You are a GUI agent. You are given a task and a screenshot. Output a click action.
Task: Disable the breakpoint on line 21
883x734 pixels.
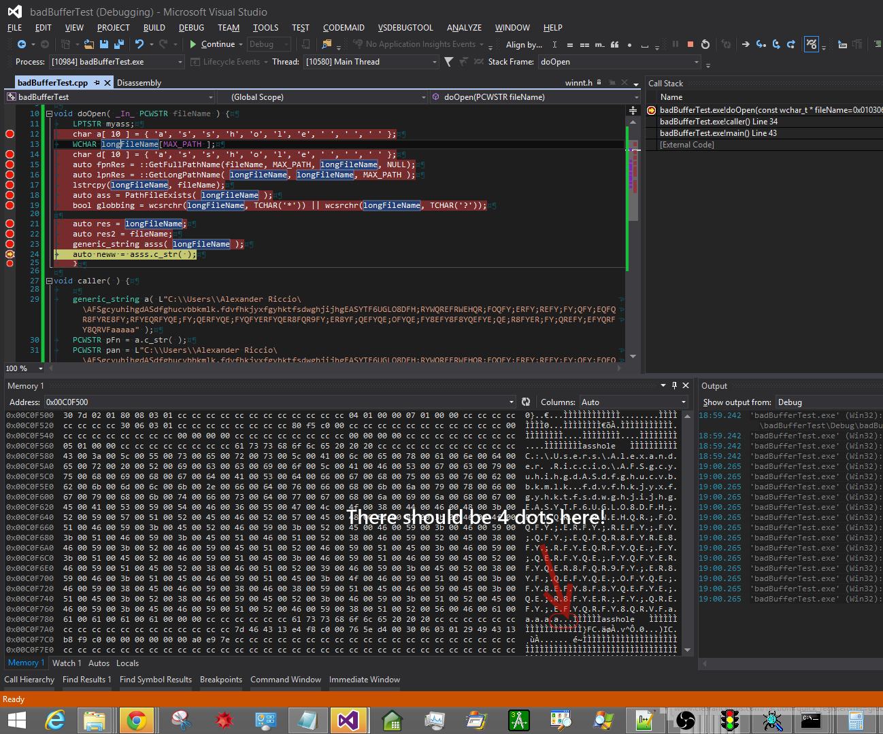(10, 224)
